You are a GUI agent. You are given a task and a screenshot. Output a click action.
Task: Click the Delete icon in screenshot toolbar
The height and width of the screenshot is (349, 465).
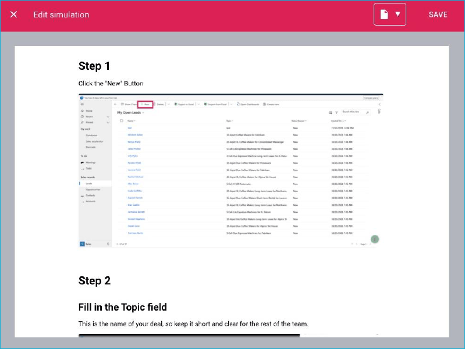coord(154,104)
